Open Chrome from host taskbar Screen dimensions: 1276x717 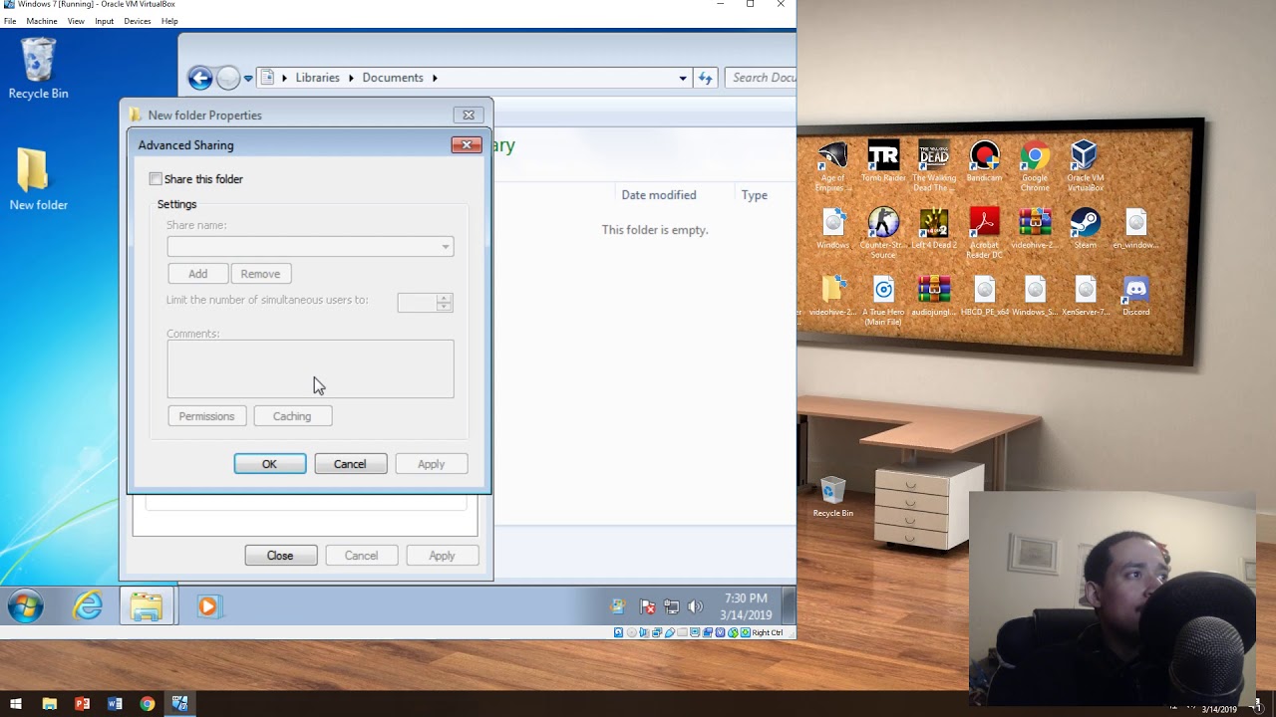(148, 704)
